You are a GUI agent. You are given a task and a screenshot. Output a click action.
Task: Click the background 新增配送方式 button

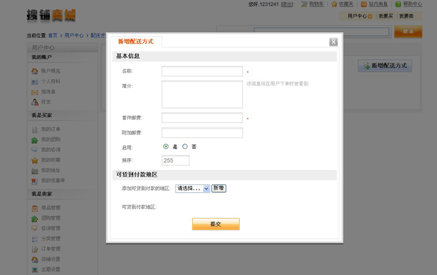(x=385, y=65)
